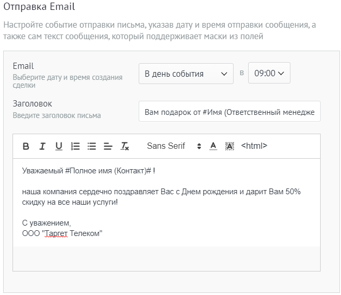Click paragraph starting 'наша компания сердечно поздравляет'
Viewport: 341px width, 295px height.
(161, 197)
